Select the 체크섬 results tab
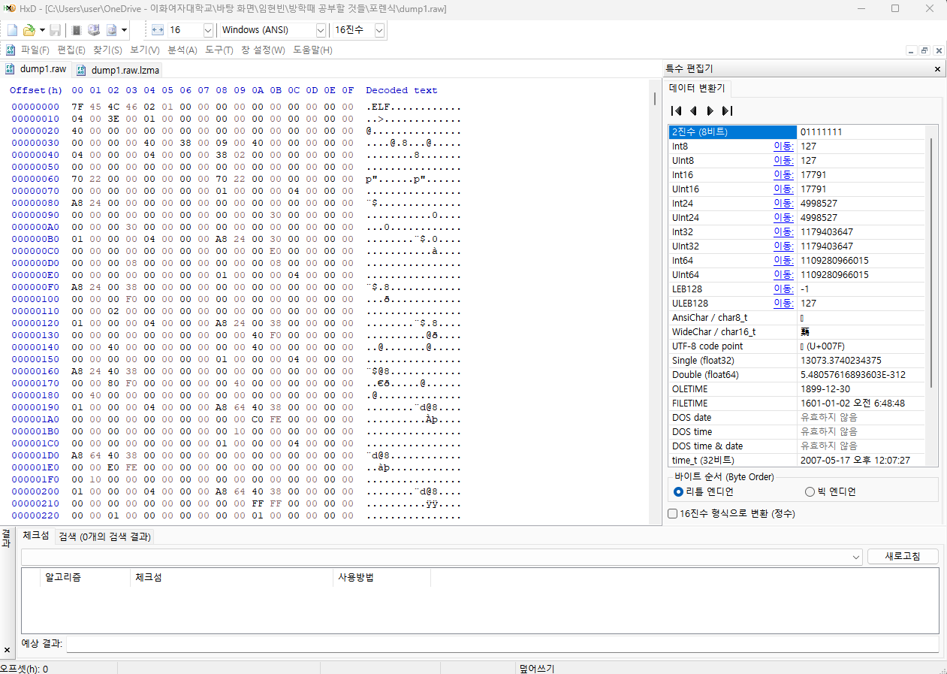The image size is (947, 674). [36, 536]
